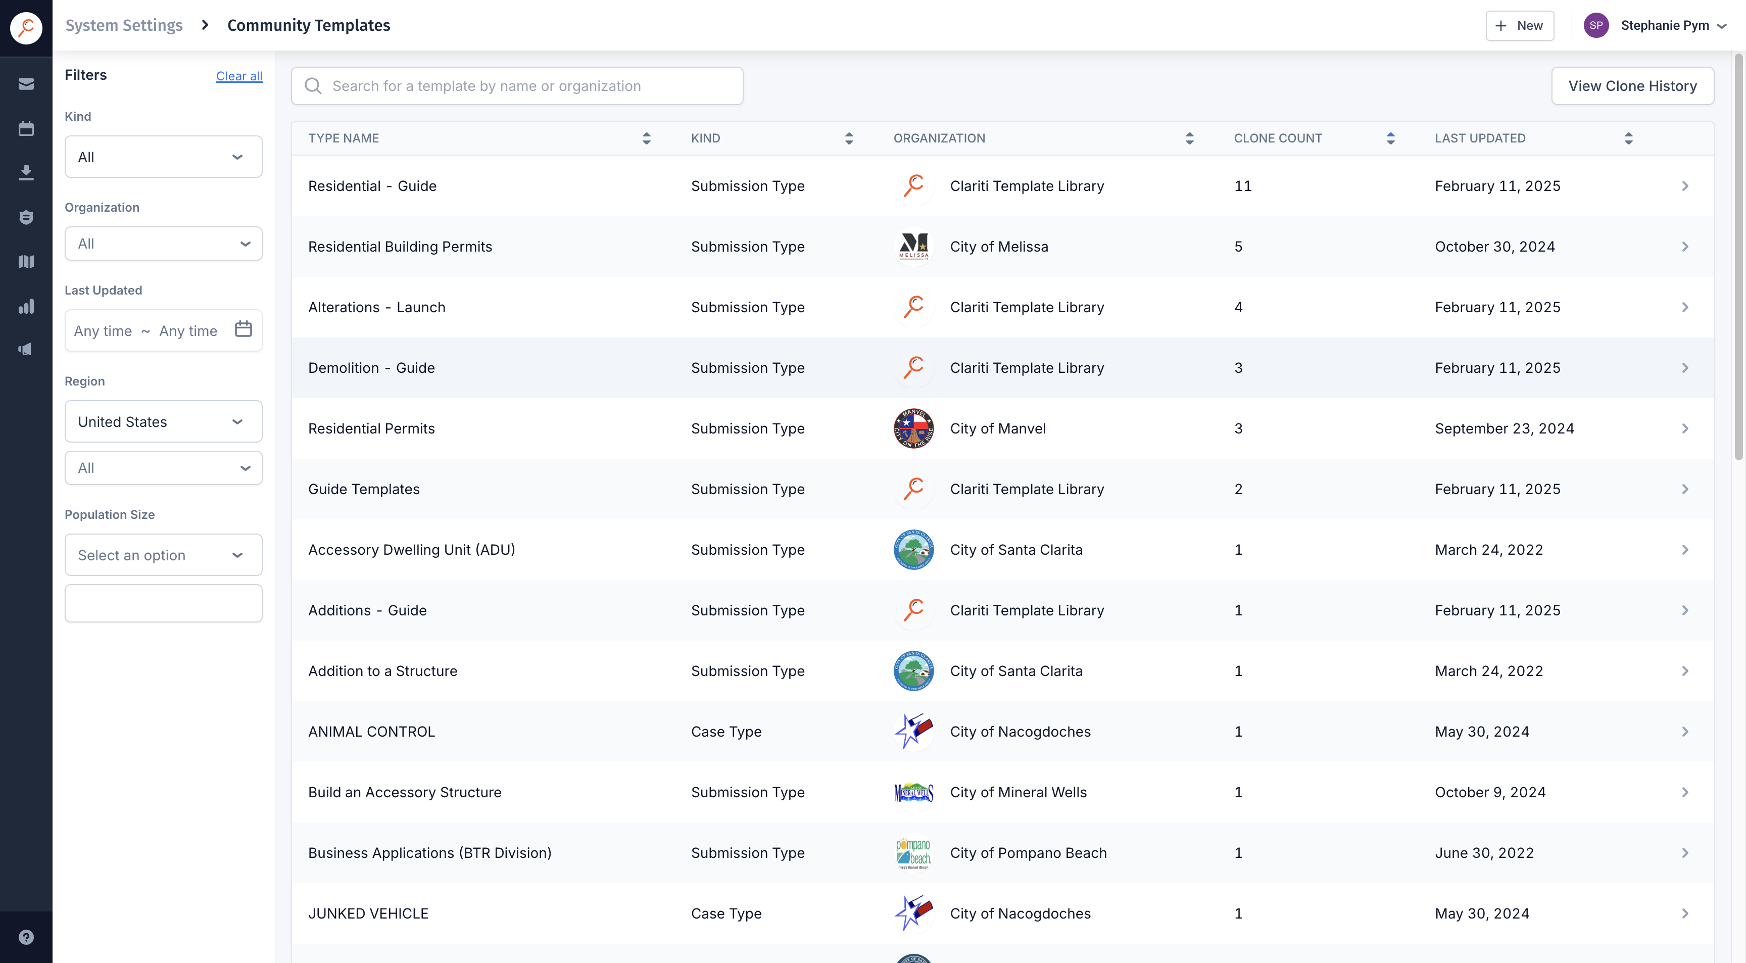Open City of Melissa row chevron
Viewport: 1746px width, 963px height.
tap(1685, 247)
